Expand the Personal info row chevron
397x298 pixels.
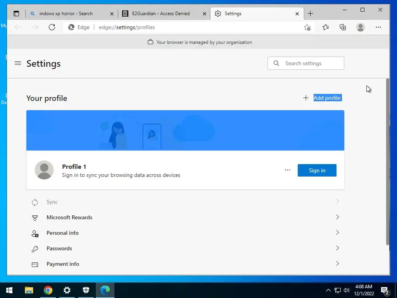click(x=337, y=233)
